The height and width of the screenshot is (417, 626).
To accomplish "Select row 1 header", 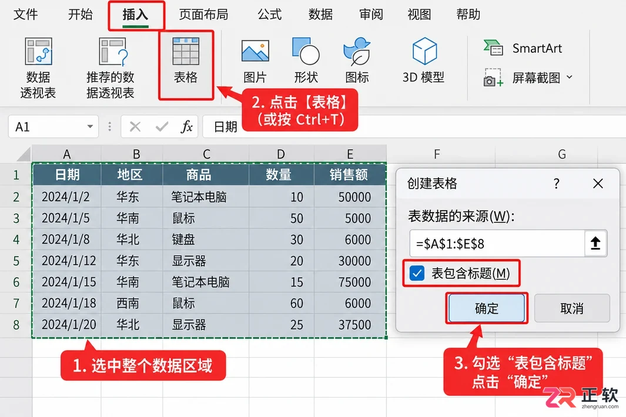I will [x=16, y=175].
